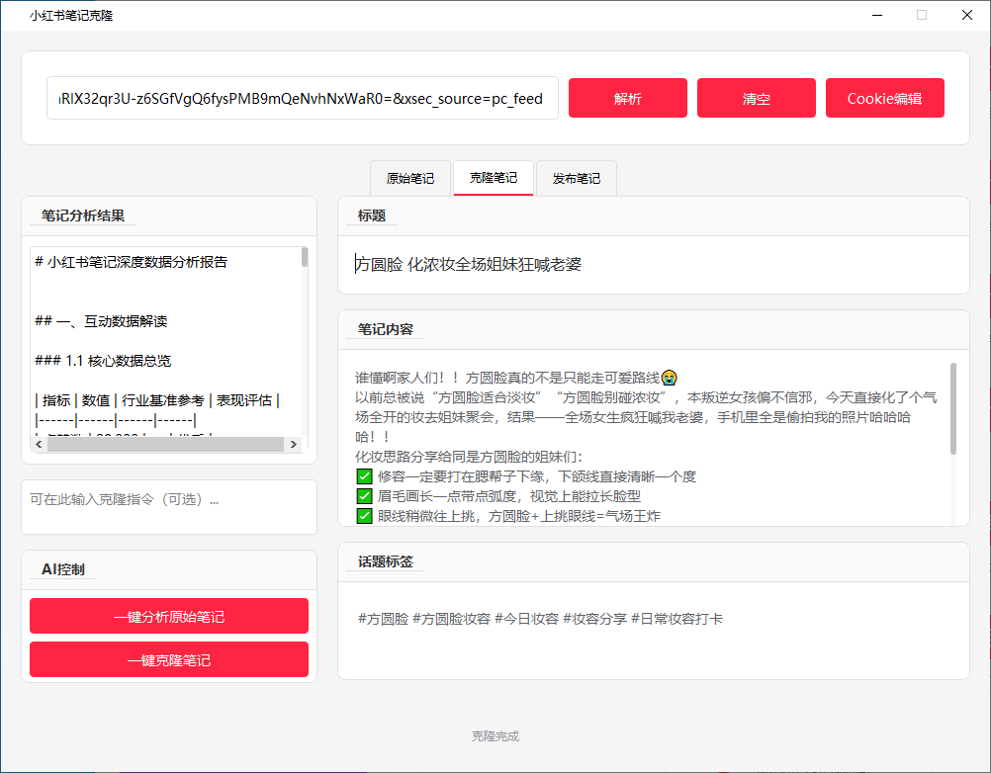Click the title text field
The height and width of the screenshot is (773, 991).
tap(654, 264)
